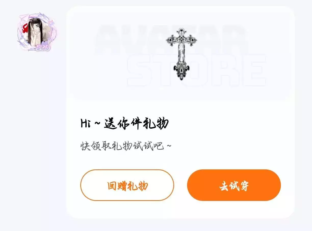Image resolution: width=312 pixels, height=231 pixels.
Task: Open the AVATAR STORE banner
Action: pos(181,56)
